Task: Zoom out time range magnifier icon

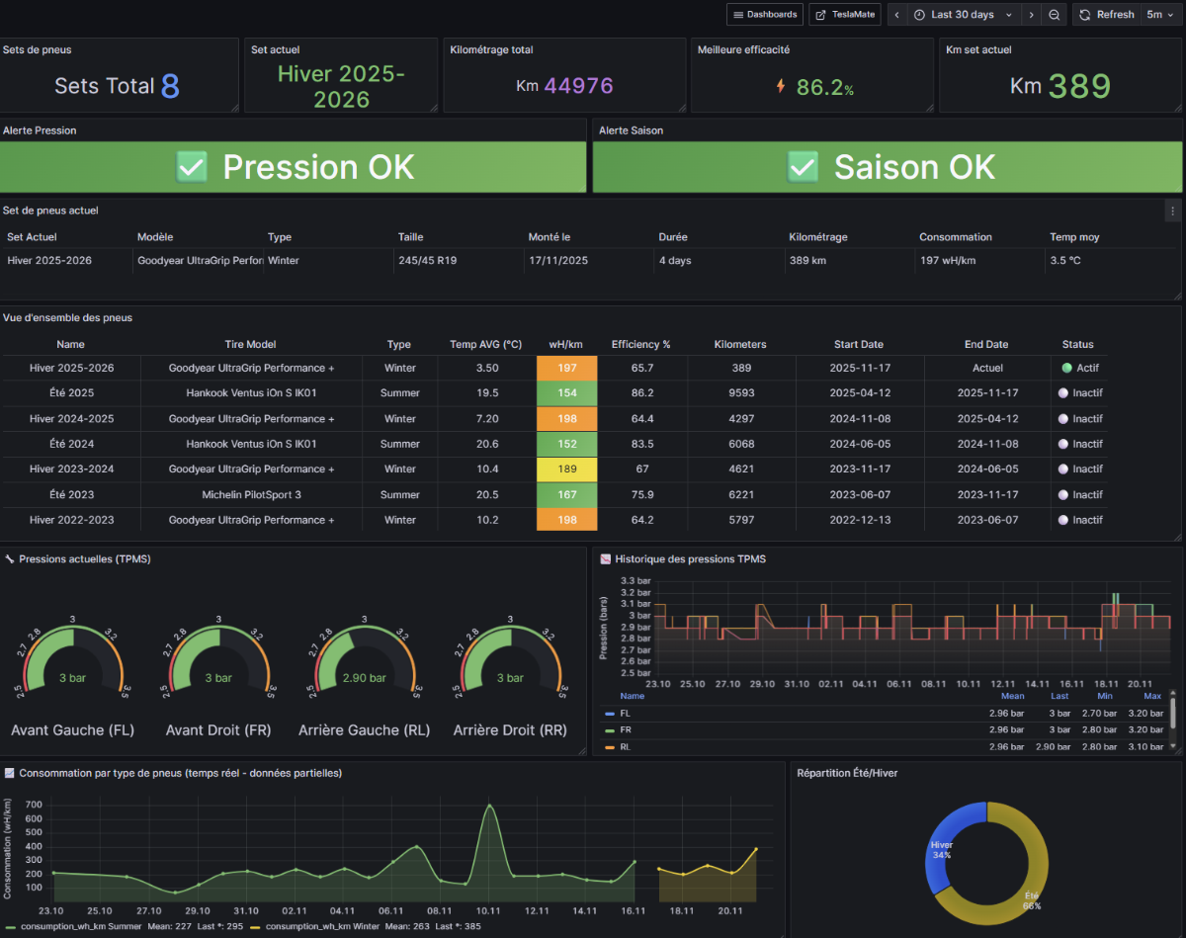Action: click(1055, 15)
